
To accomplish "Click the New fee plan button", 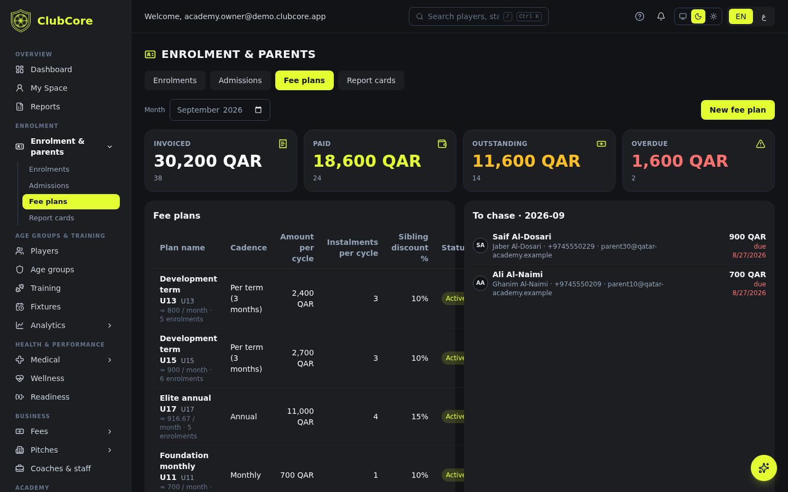I will [x=738, y=110].
